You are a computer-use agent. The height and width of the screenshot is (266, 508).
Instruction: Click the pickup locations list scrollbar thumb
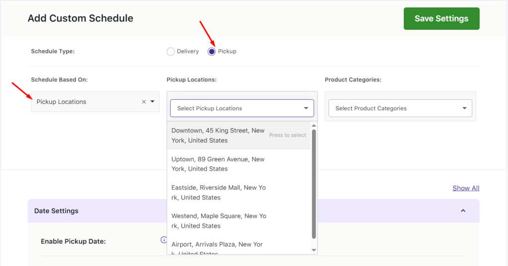tap(314, 184)
